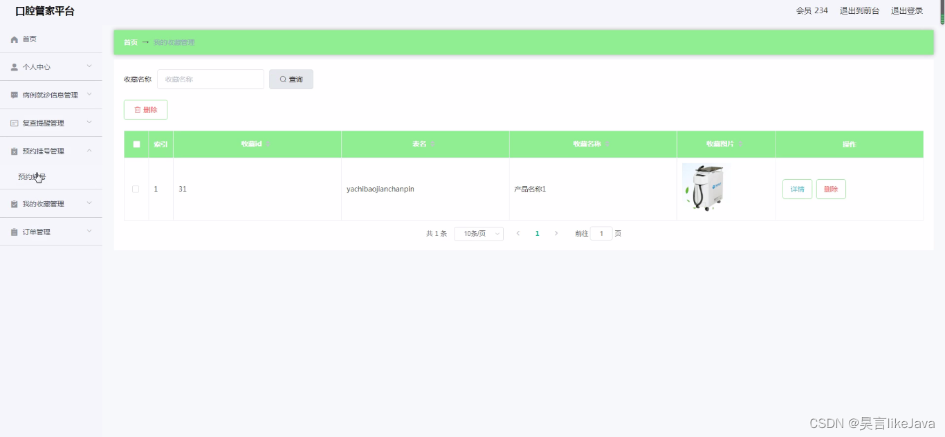Screen dimensions: 945x437
Task: Collapse the 预约挂号管理 chevron
Action: [x=89, y=151]
